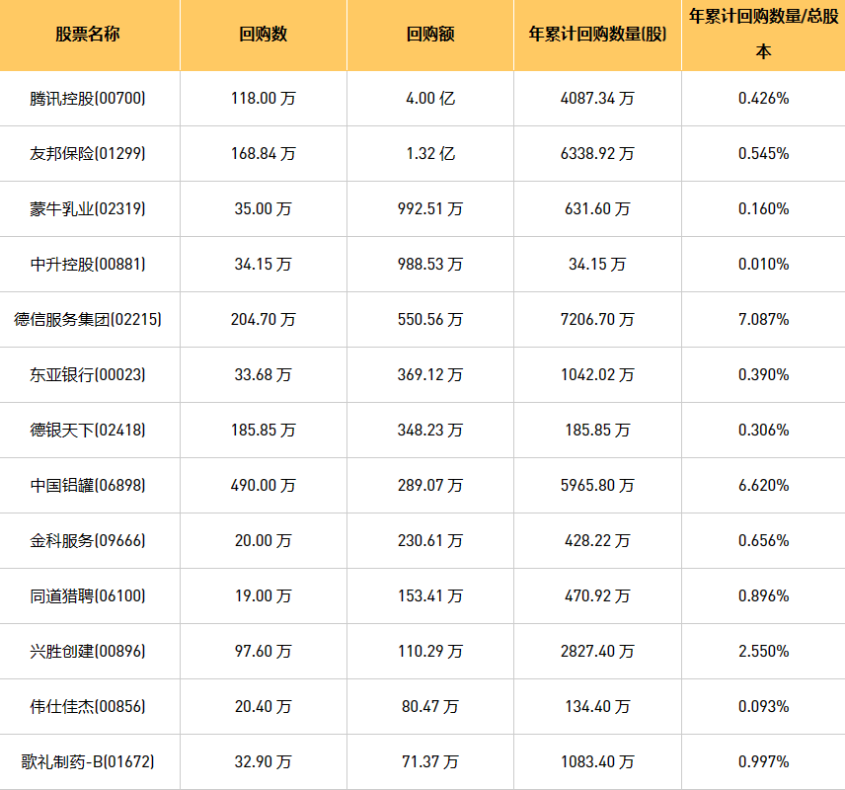Click the 回购额 column header
Viewport: 845px width, 790px height.
(x=430, y=34)
